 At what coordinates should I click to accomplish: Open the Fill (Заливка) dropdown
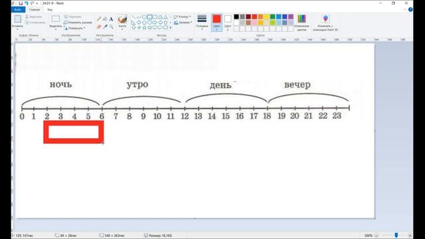click(x=183, y=23)
